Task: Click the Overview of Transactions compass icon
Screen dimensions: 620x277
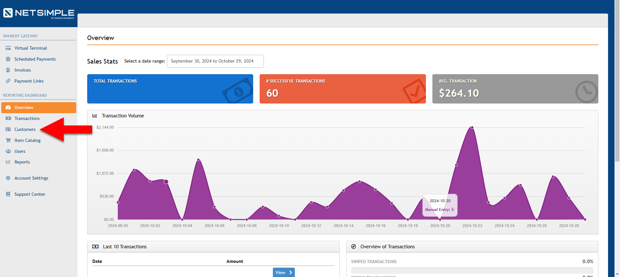Action: (354, 246)
